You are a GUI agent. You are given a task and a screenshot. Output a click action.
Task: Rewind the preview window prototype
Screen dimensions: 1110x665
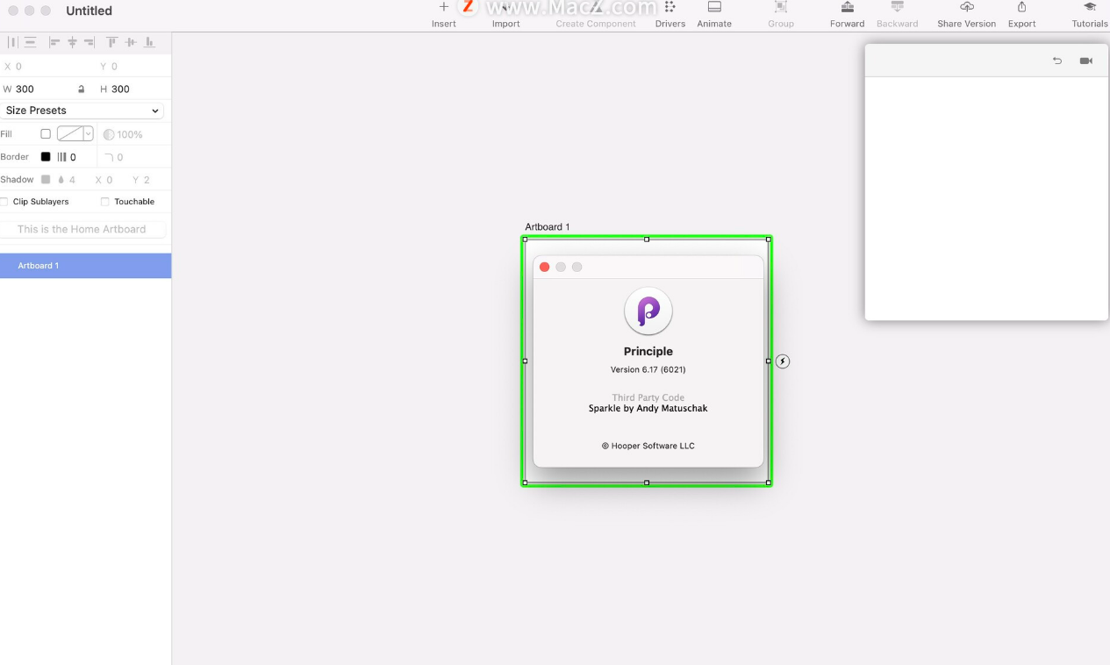(1057, 61)
